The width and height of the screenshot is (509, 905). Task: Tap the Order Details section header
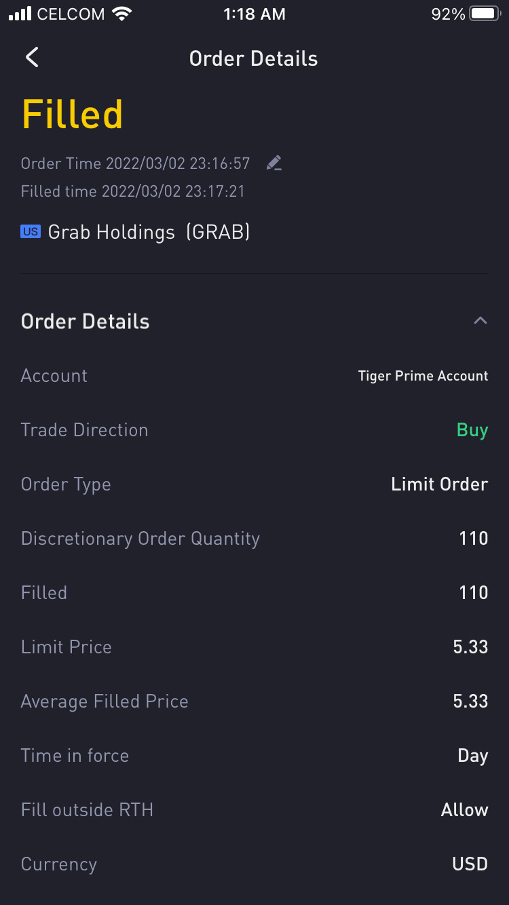86,321
